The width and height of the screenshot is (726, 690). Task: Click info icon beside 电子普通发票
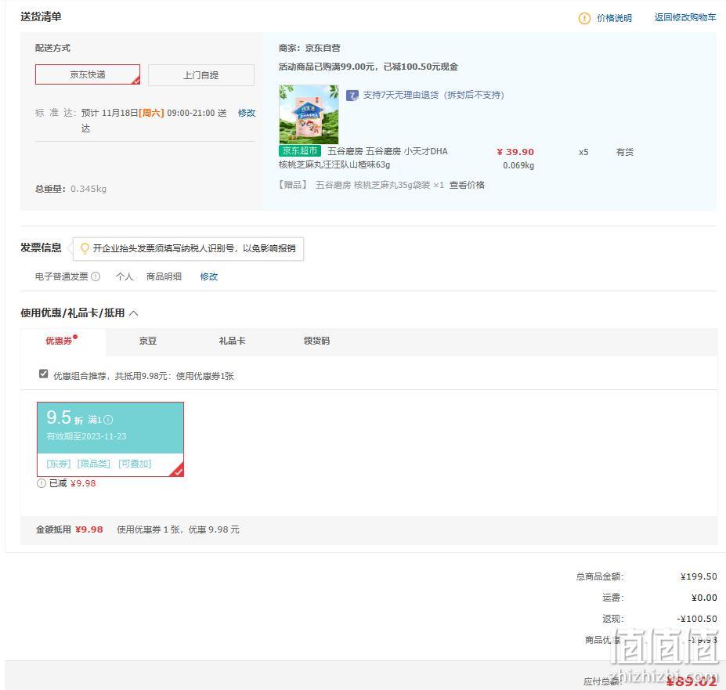96,276
